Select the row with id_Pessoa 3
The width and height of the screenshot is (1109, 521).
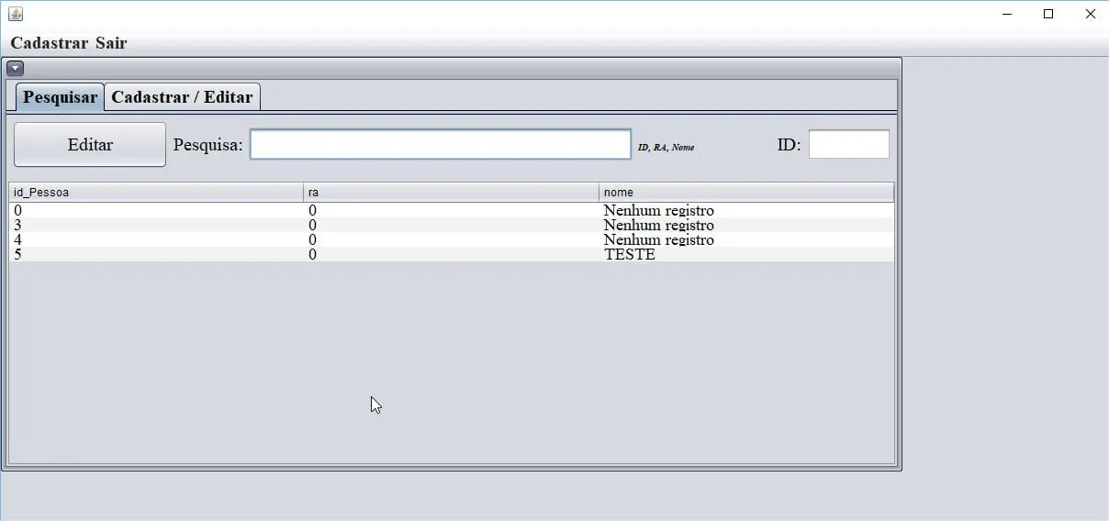[x=451, y=225]
